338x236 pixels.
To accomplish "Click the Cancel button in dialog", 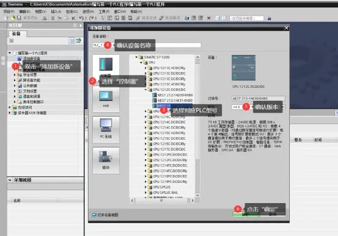I will click(273, 215).
